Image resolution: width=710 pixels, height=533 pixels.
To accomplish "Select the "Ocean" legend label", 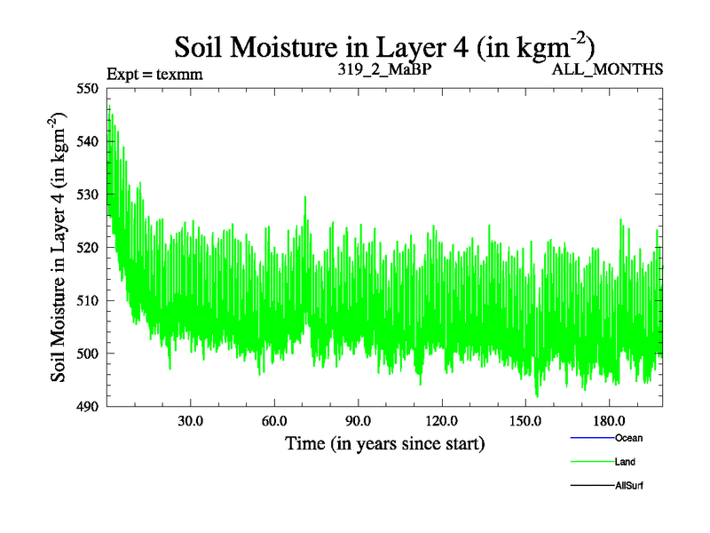I will point(628,438).
